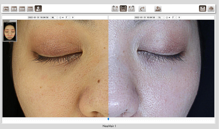219x129 pixels.
Task: Show the front face view
Action: (x=123, y=9)
